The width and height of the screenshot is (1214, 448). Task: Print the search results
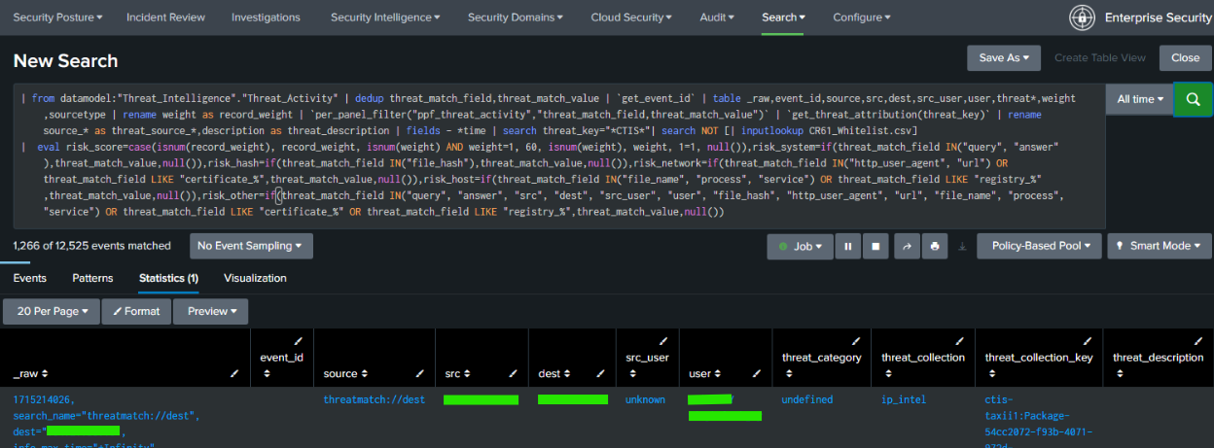point(934,247)
